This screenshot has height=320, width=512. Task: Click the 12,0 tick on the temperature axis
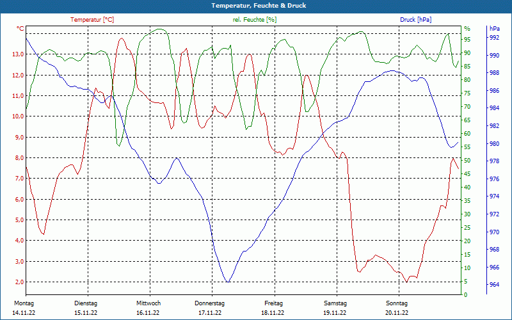(x=19, y=75)
